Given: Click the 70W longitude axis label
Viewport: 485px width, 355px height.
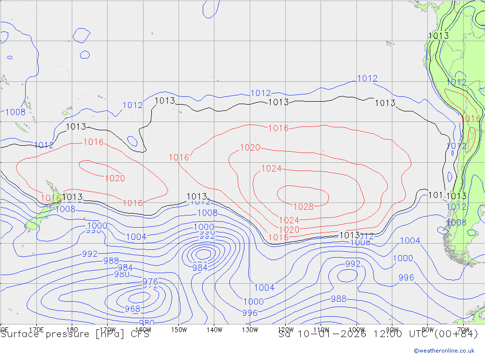Looking at the screenshot, I should (463, 330).
